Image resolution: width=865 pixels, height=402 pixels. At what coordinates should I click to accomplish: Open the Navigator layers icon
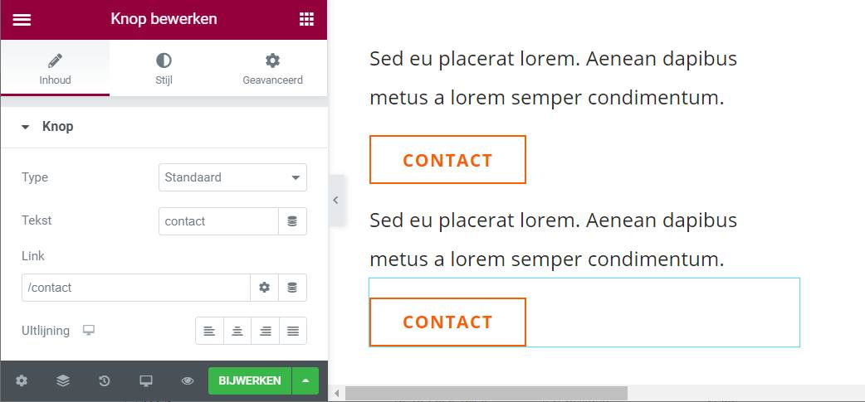(x=63, y=381)
